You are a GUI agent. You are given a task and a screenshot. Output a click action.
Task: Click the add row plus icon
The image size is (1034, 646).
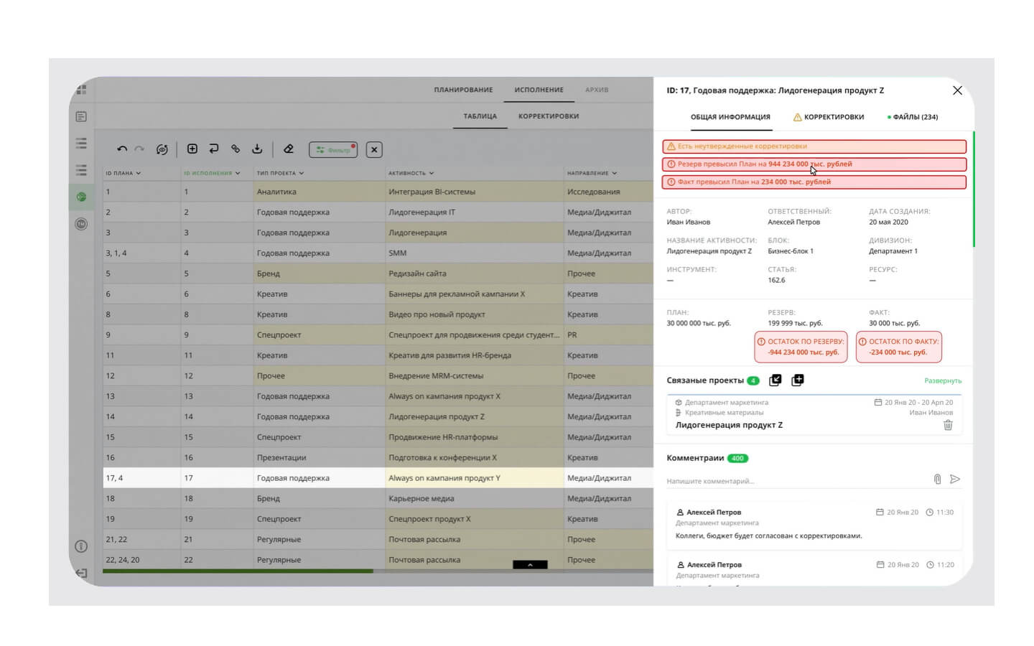pos(192,149)
